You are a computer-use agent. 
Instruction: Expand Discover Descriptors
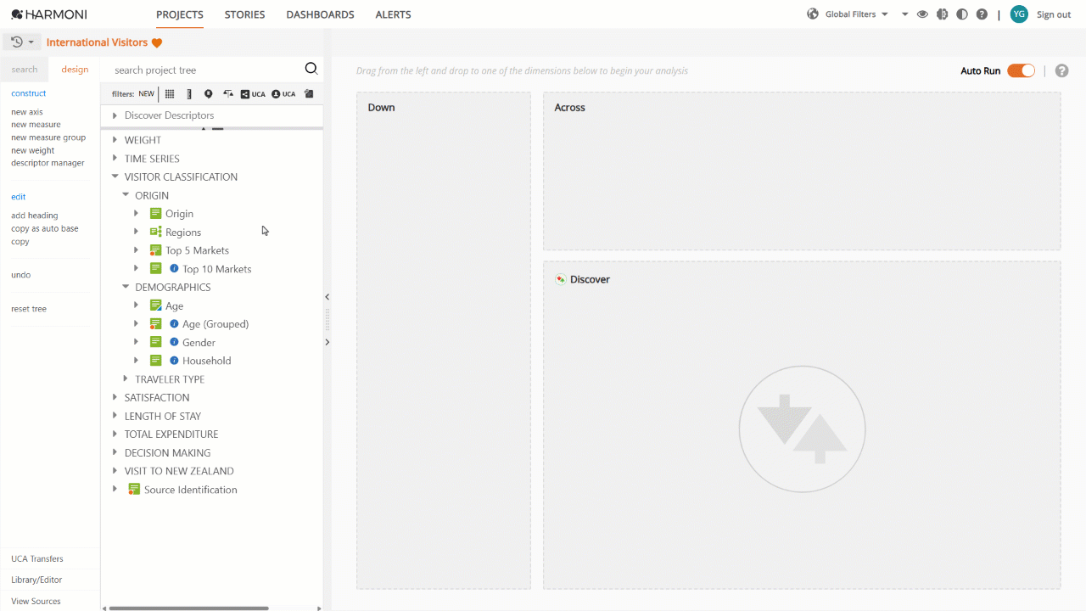pyautogui.click(x=115, y=115)
